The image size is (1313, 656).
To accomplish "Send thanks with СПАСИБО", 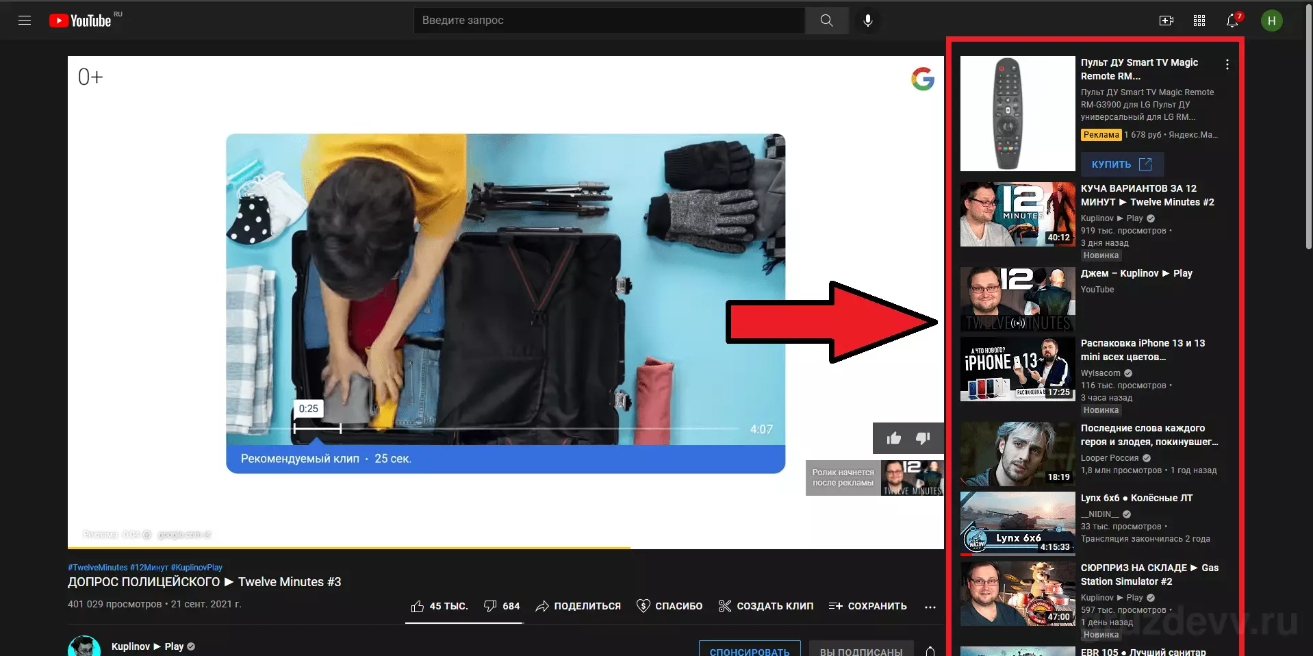I will click(x=670, y=606).
